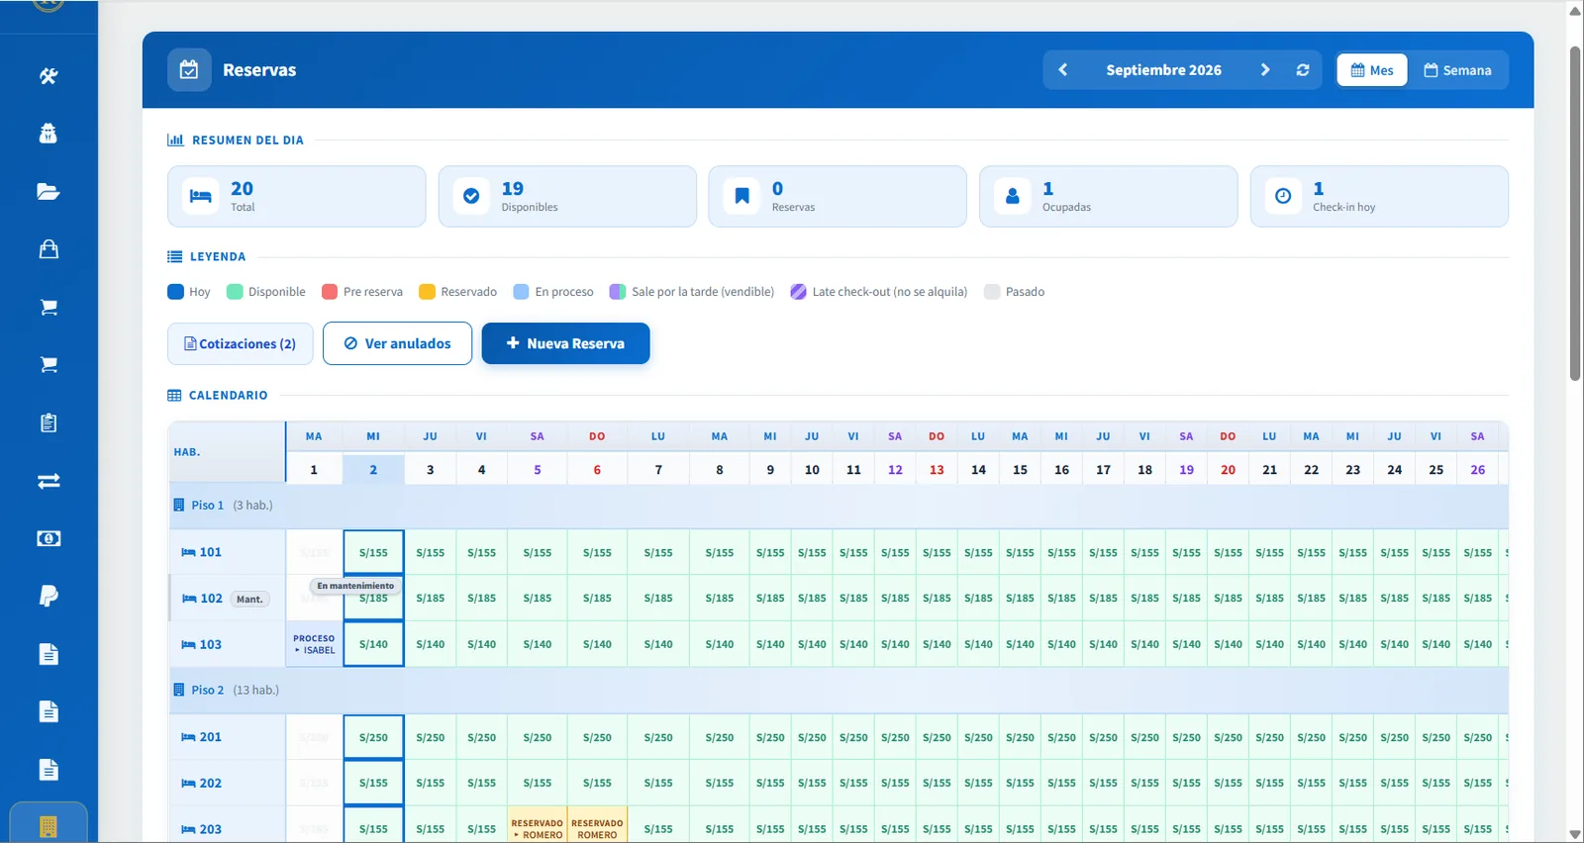Click the page vertical scrollbar thumb
This screenshot has width=1584, height=843.
[x=1575, y=213]
